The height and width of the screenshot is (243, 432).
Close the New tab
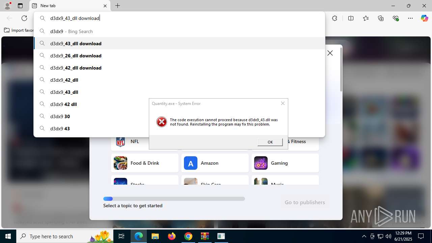coord(105,6)
